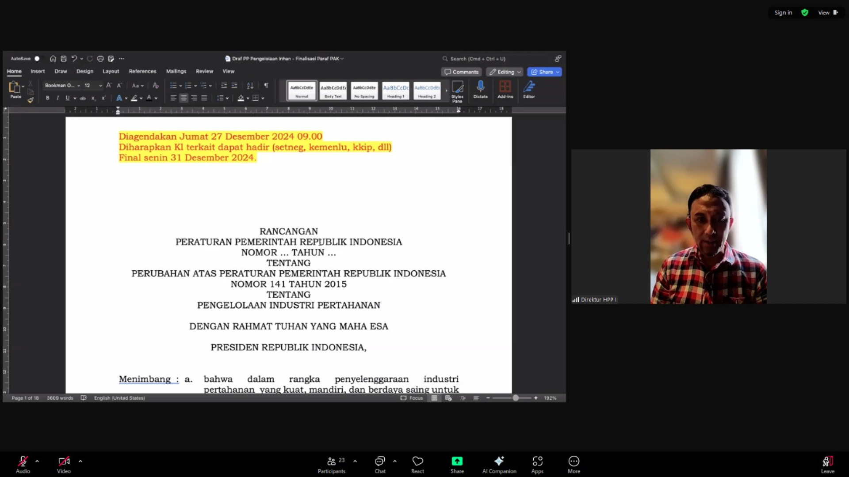This screenshot has width=849, height=477.
Task: Justify paragraph text
Action: click(204, 98)
